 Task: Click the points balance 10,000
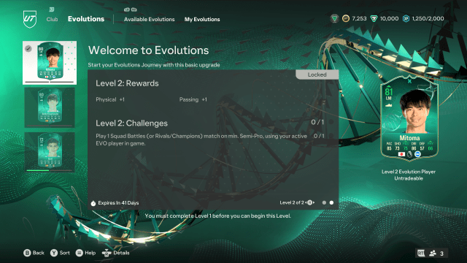(x=389, y=18)
